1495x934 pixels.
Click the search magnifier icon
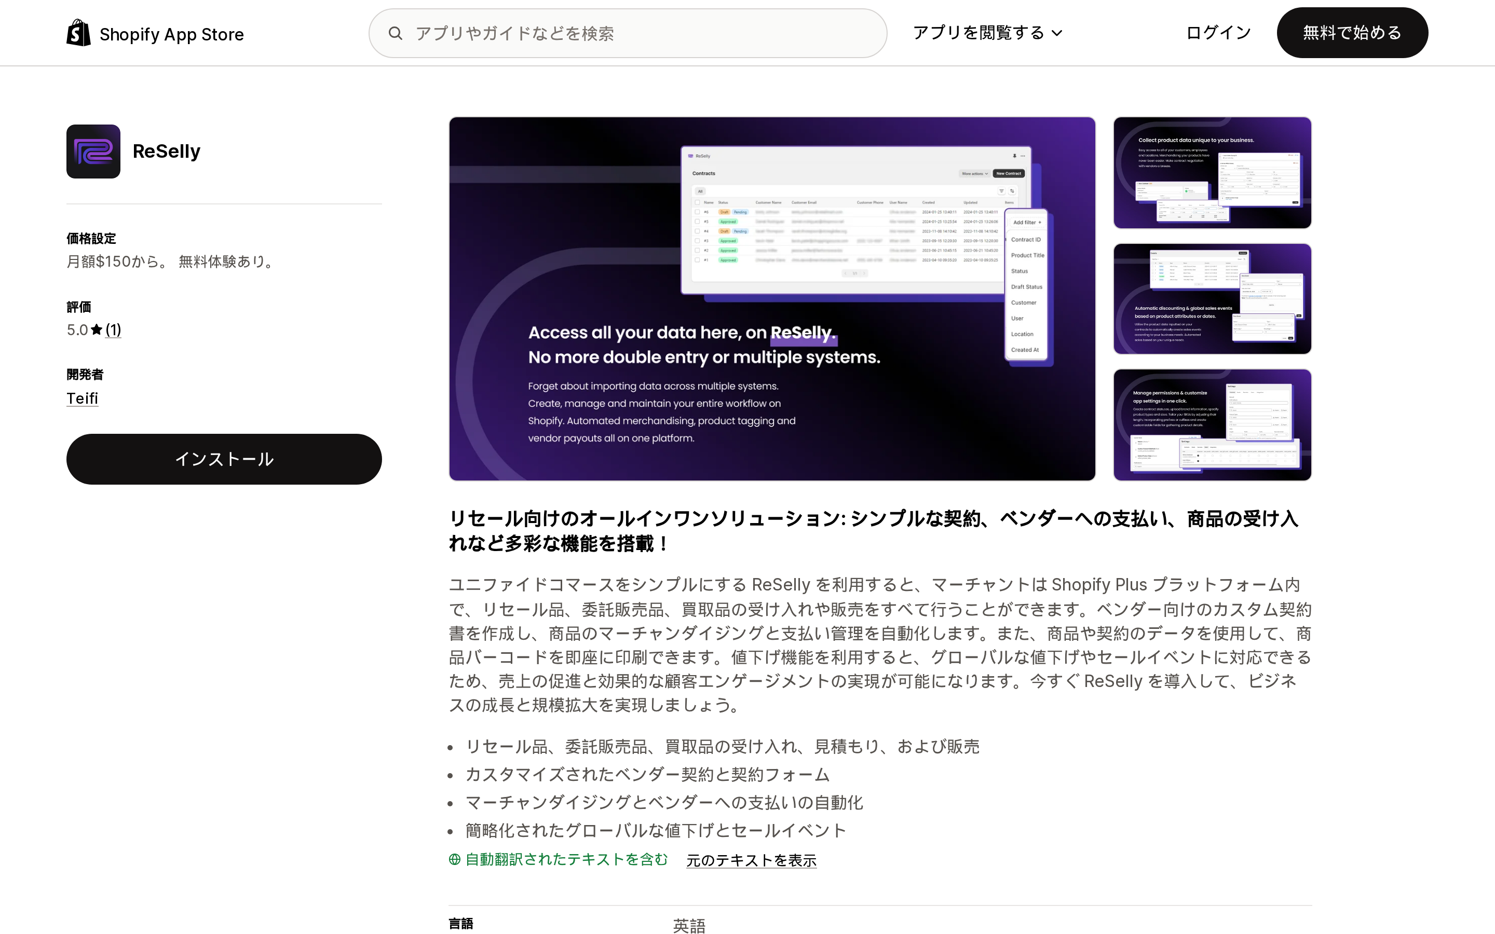(396, 33)
